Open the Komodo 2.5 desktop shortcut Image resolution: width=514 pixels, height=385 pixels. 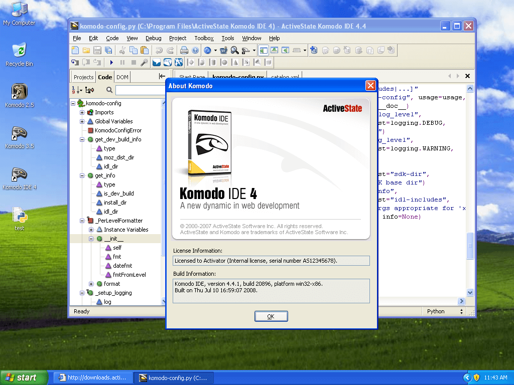pos(20,95)
